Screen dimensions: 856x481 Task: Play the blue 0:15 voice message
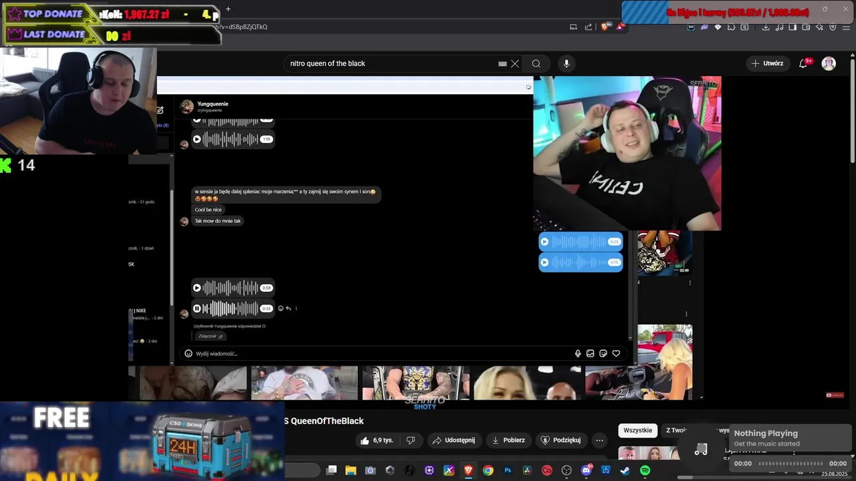(544, 262)
